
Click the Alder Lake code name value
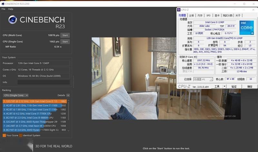pos(204,26)
